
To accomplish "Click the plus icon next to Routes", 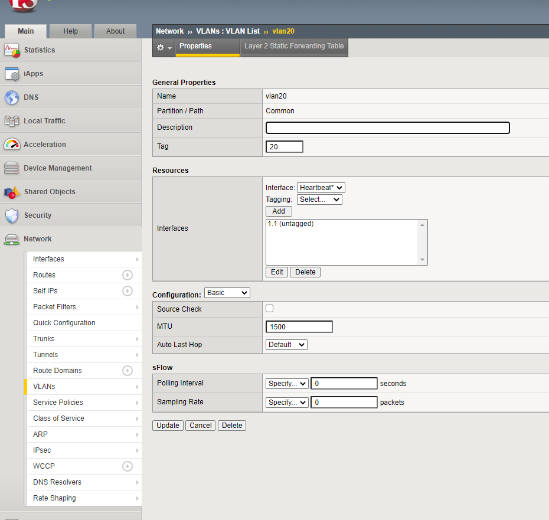I will pos(127,275).
